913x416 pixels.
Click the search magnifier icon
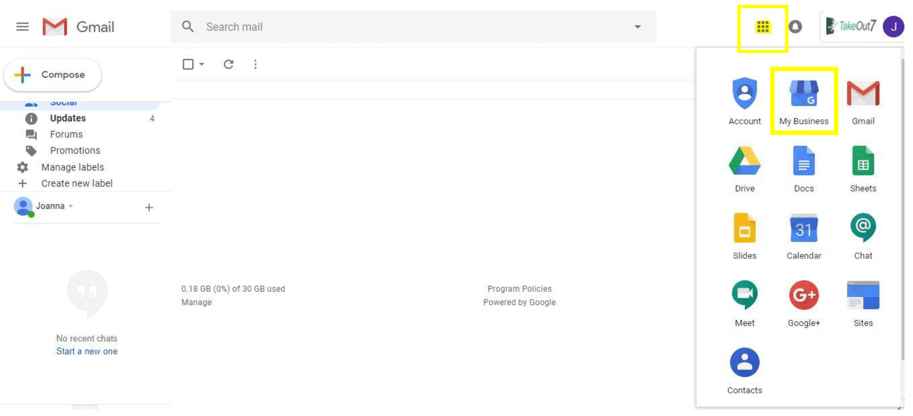[188, 26]
